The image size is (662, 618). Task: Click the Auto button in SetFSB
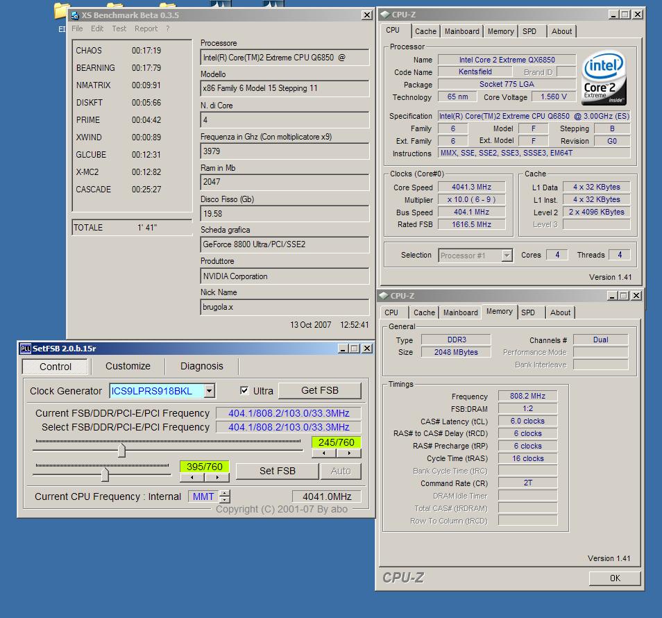tap(341, 471)
